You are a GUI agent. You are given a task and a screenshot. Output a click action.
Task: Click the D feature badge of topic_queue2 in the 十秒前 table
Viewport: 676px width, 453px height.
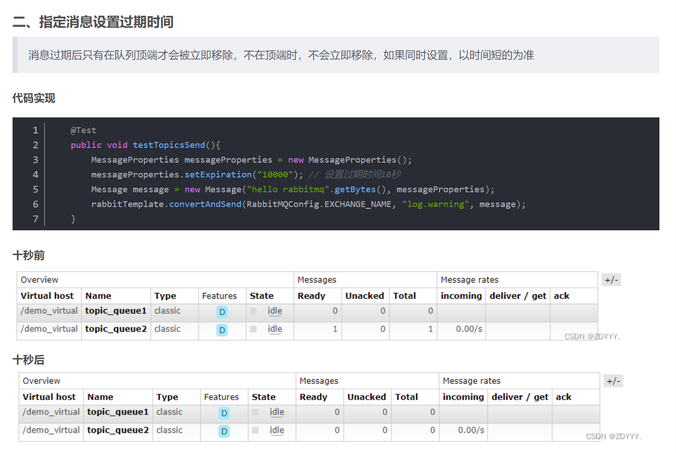[222, 330]
